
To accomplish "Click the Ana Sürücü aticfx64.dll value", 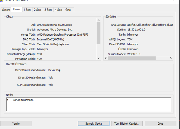I will pos(150,25).
